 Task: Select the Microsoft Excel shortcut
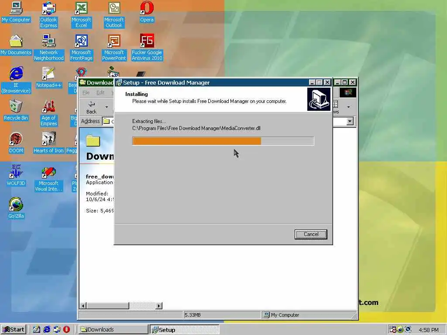point(81,15)
